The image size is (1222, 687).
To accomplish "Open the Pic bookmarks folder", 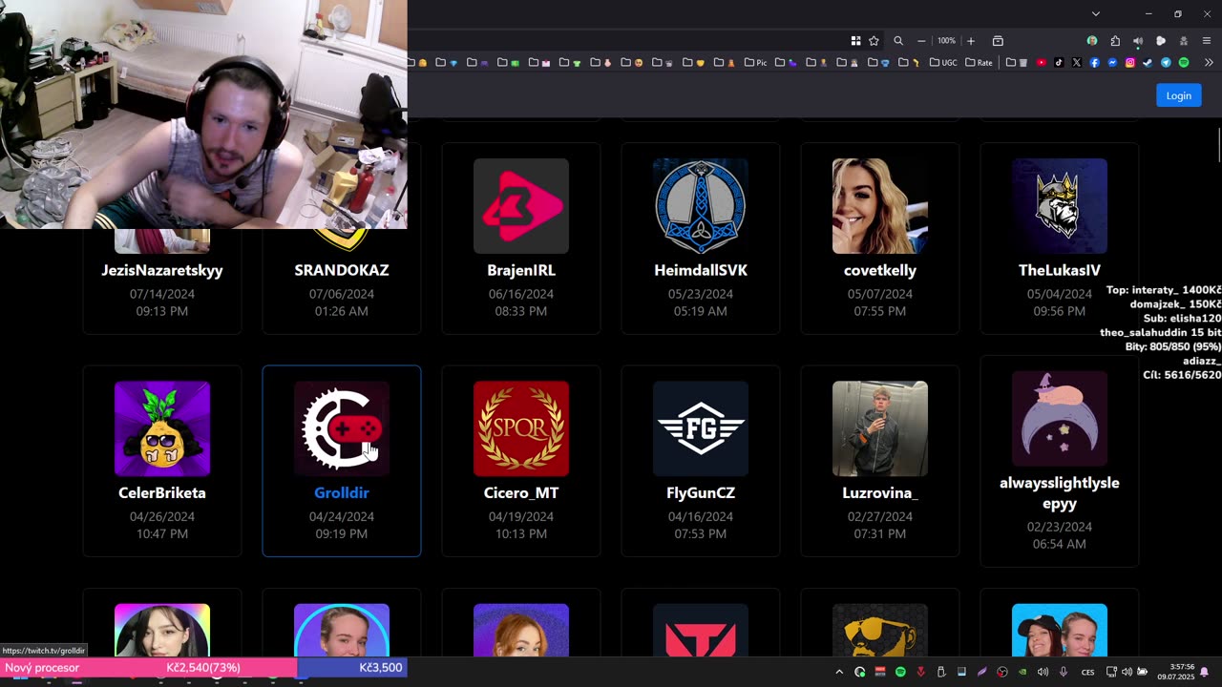I will (x=755, y=63).
